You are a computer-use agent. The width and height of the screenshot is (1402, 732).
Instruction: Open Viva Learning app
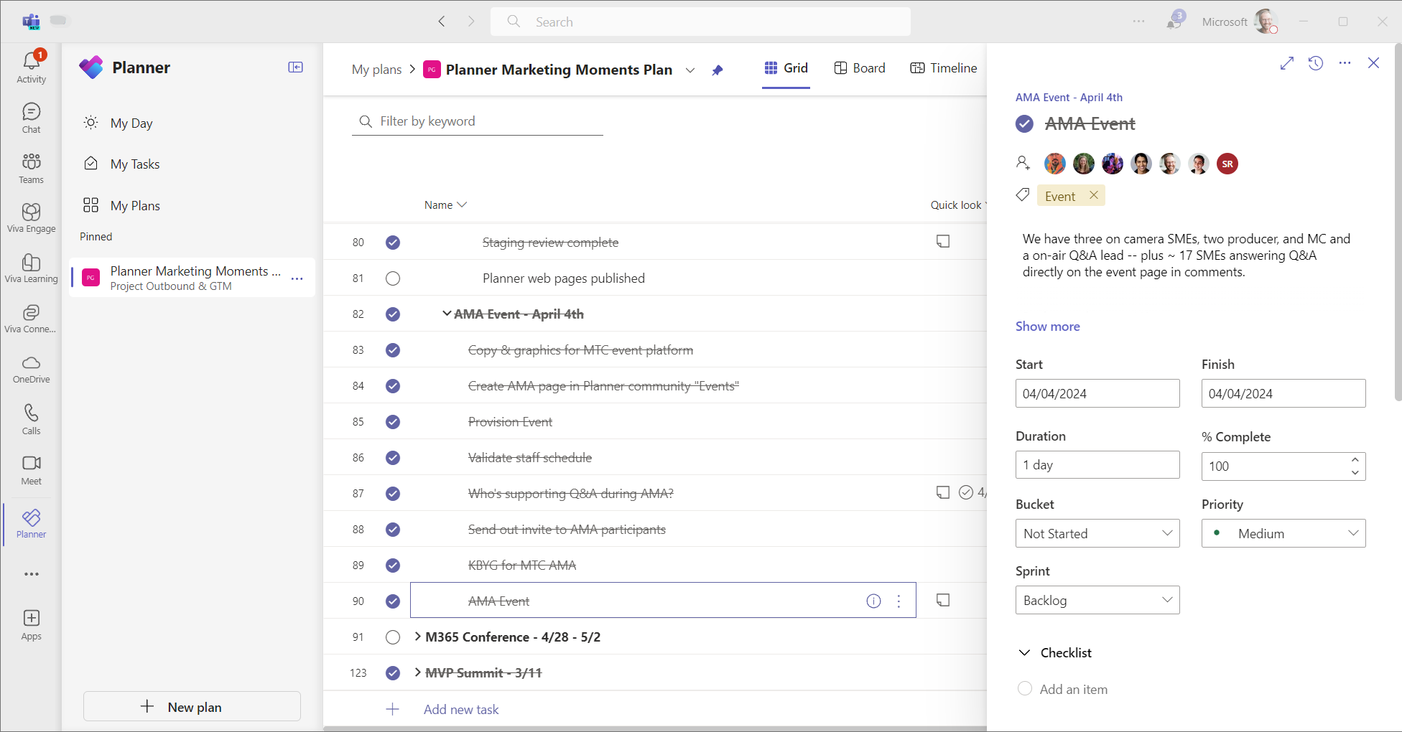(x=32, y=268)
